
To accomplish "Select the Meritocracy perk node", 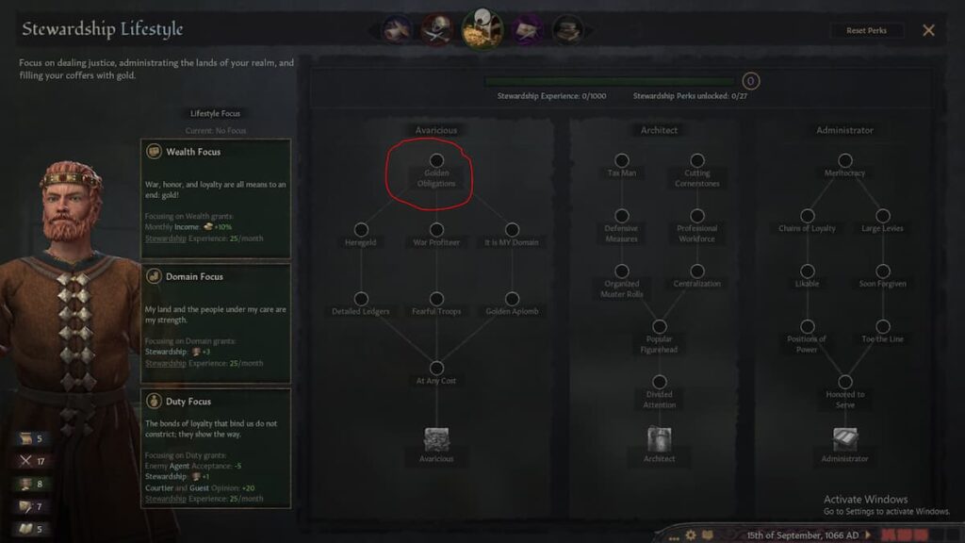I will 845,160.
